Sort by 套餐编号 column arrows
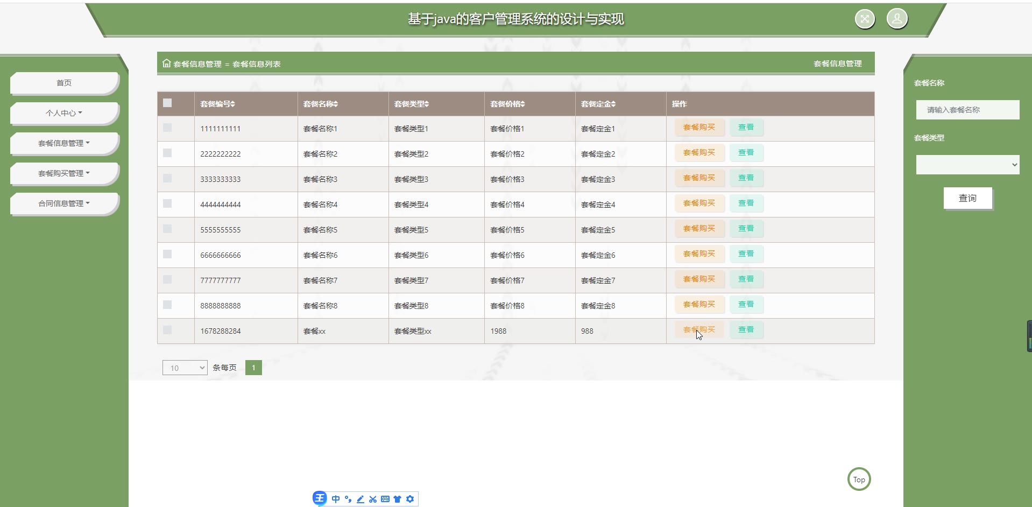1032x507 pixels. coord(233,104)
